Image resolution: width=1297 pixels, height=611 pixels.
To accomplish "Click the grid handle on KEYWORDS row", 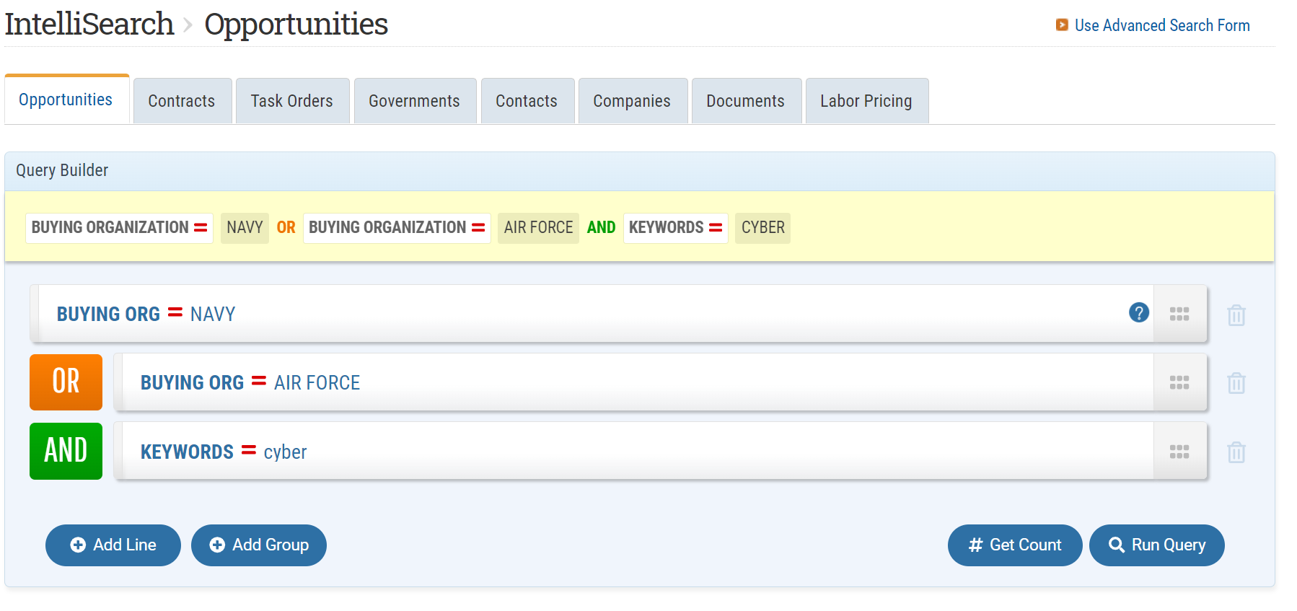I will click(x=1179, y=452).
